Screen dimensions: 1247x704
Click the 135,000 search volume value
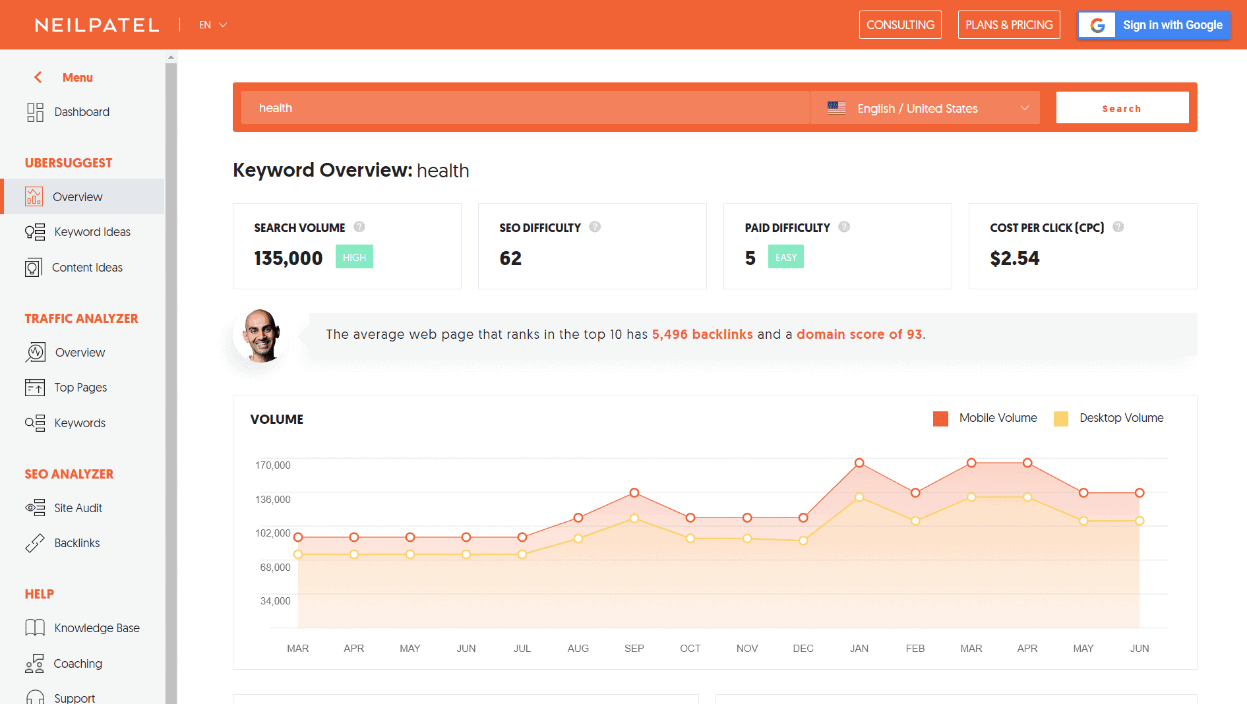[x=288, y=258]
